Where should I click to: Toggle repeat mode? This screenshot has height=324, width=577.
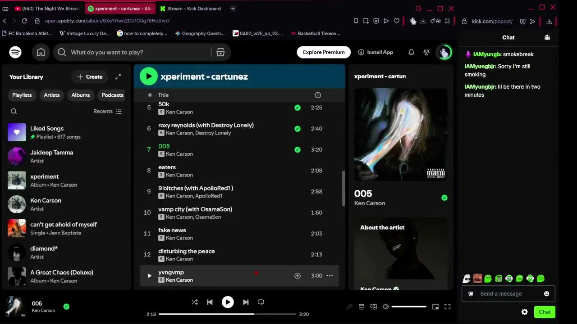click(x=261, y=302)
